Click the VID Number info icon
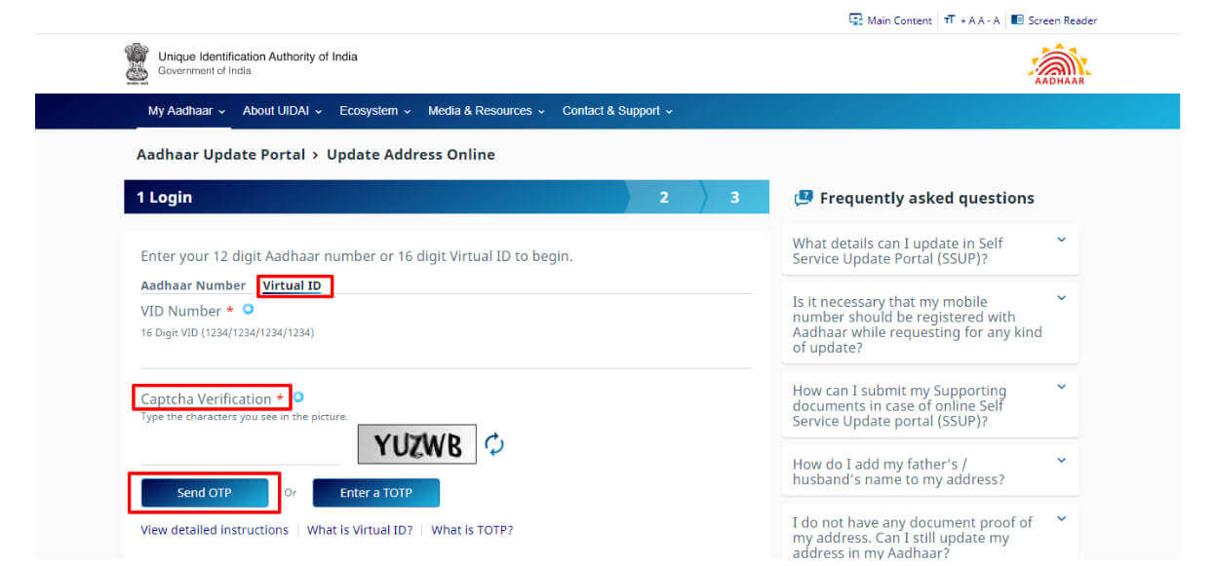 coord(248,309)
